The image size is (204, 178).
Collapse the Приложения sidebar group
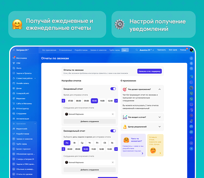click(35, 124)
